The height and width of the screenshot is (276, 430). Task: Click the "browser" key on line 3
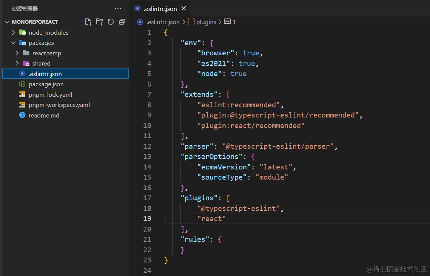216,53
